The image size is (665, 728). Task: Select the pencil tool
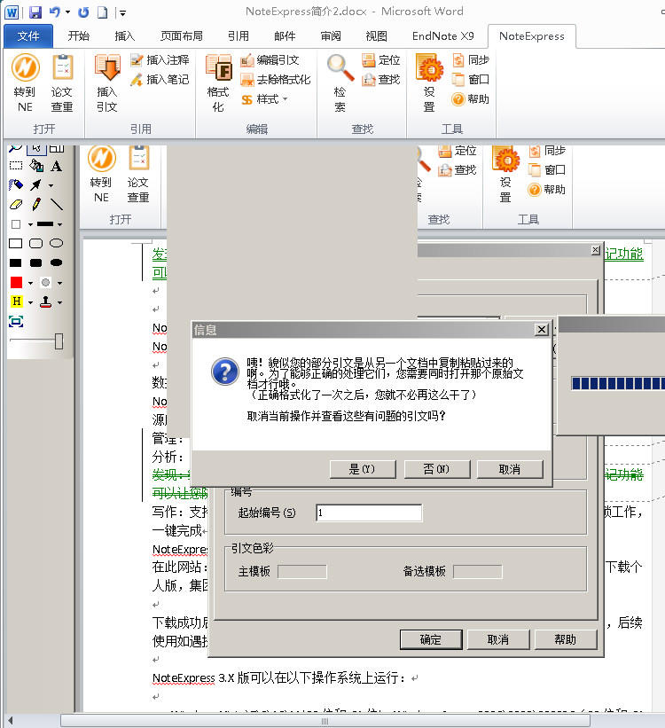point(36,204)
